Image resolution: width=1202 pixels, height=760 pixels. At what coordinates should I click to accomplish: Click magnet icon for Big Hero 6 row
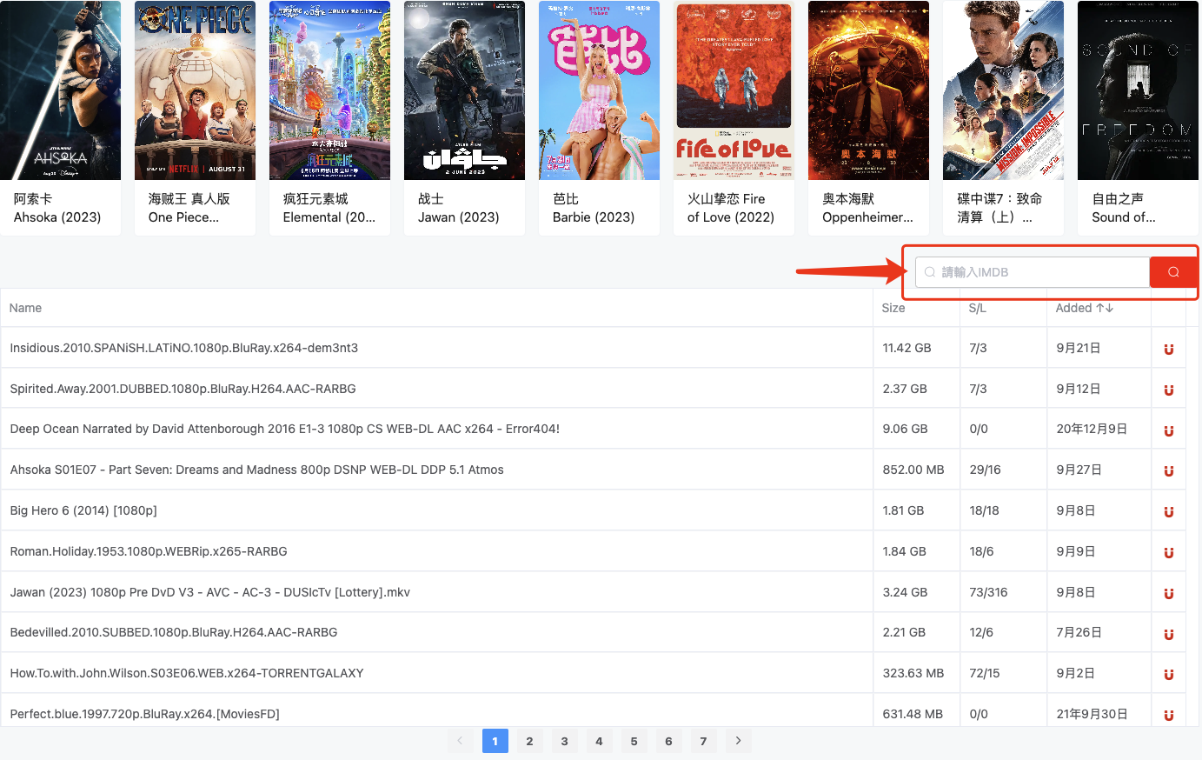(x=1169, y=511)
